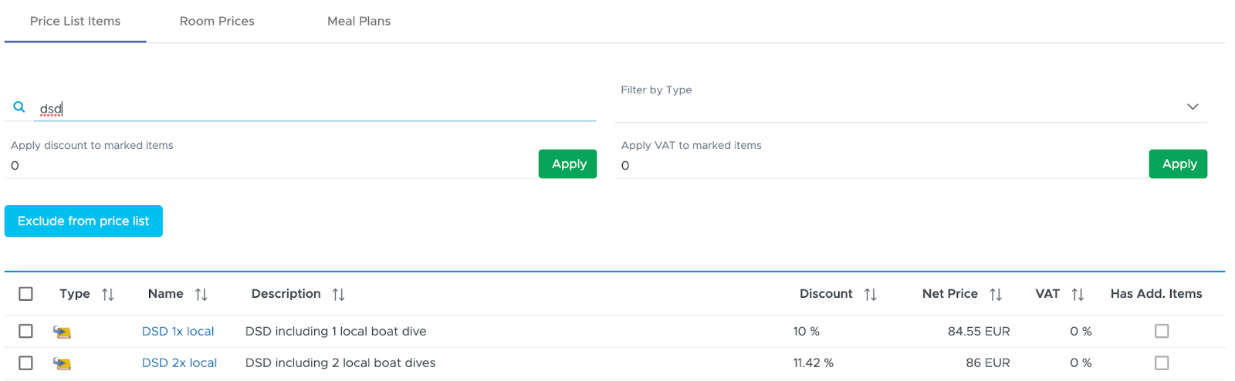Viewport: 1235px width, 381px height.
Task: Focus the Apply VAT input field
Action: [881, 165]
